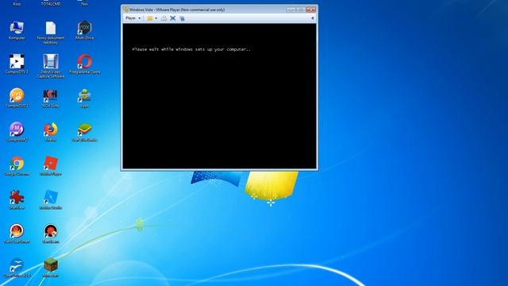Click inside the black virtual machine screen
The height and width of the screenshot is (286, 508).
pos(219,96)
